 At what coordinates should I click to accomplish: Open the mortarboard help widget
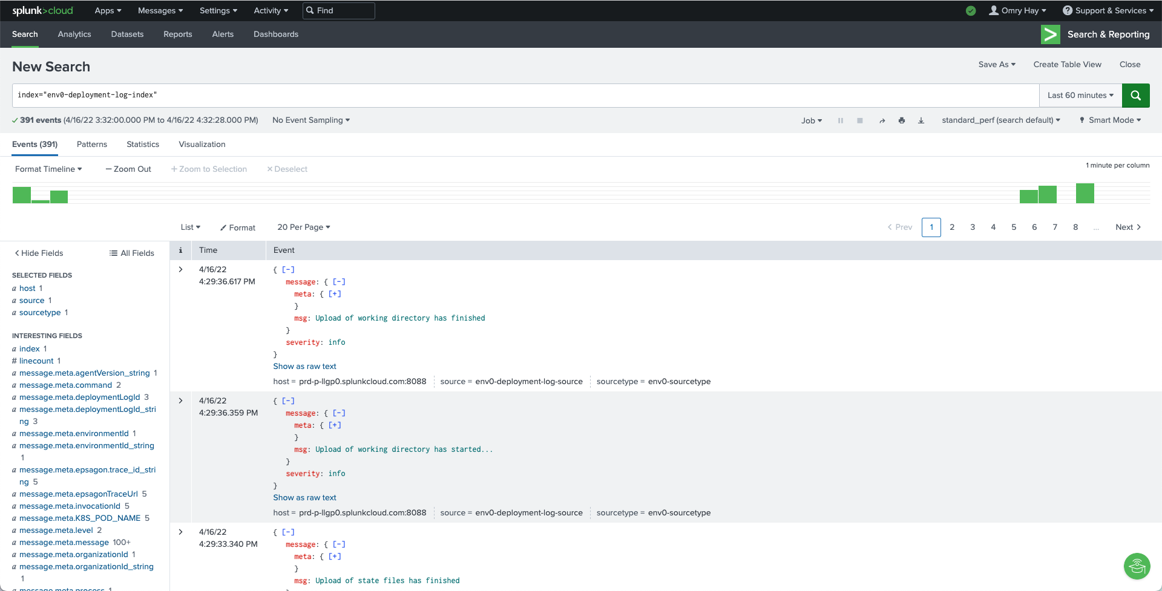click(1137, 566)
